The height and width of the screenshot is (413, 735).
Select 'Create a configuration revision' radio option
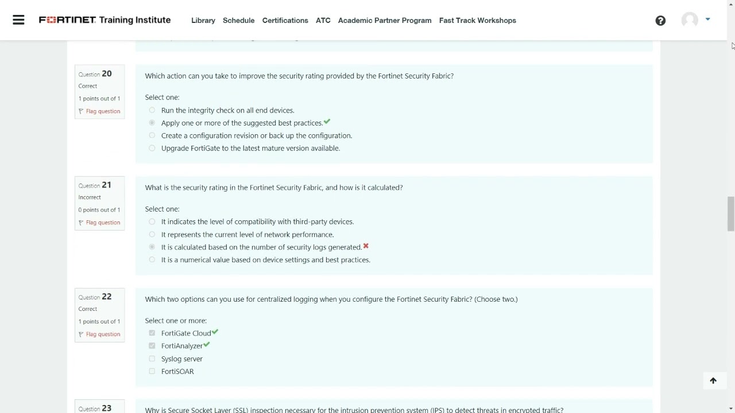(x=152, y=135)
